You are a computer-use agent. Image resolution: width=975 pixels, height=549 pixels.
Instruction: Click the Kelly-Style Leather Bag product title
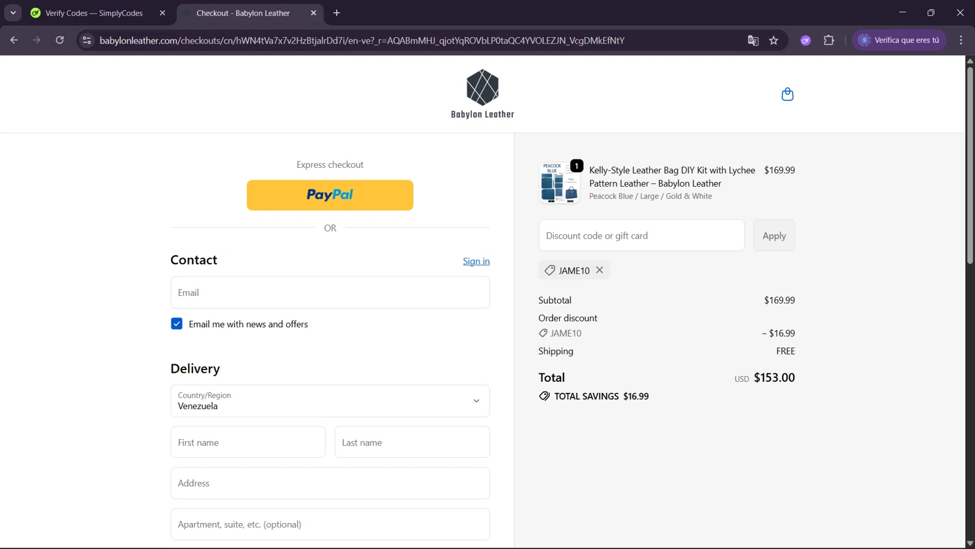point(672,177)
